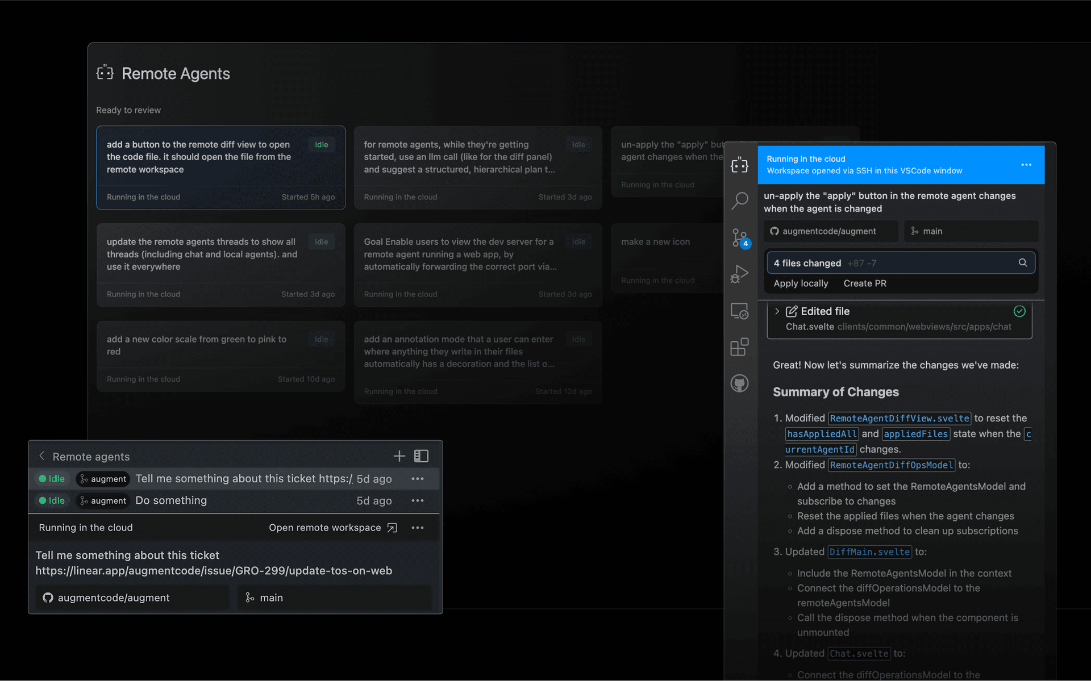Click the plus icon to add remote agent
1091x681 pixels.
tap(399, 456)
